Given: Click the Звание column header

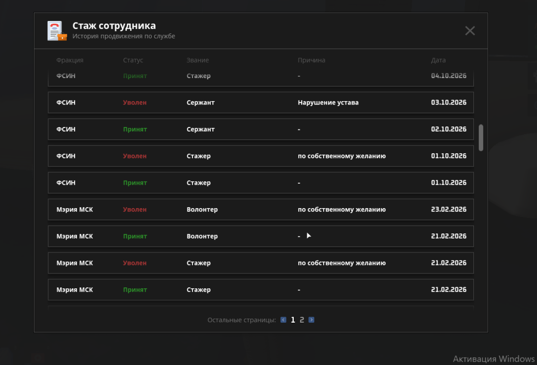Looking at the screenshot, I should tap(197, 60).
